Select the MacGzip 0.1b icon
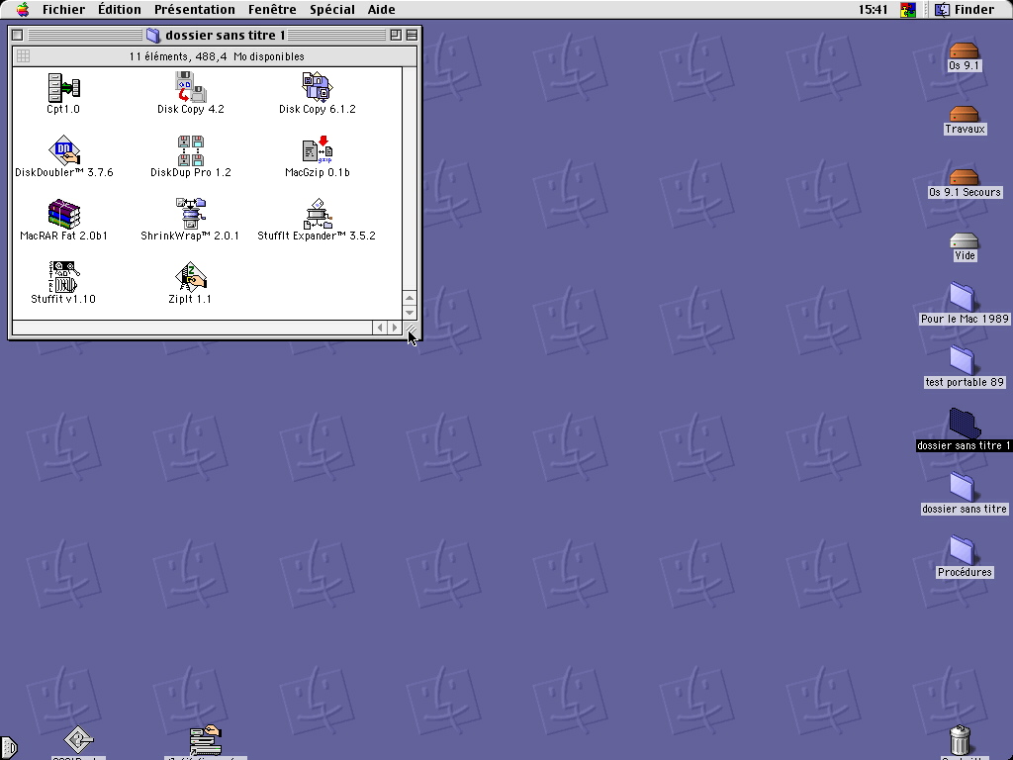Image resolution: width=1013 pixels, height=760 pixels. [x=317, y=150]
